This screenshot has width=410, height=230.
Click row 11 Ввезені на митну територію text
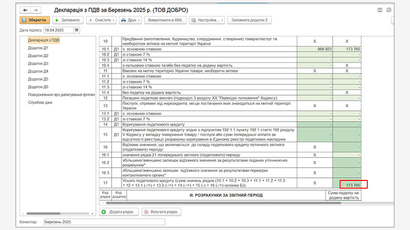click(x=180, y=71)
